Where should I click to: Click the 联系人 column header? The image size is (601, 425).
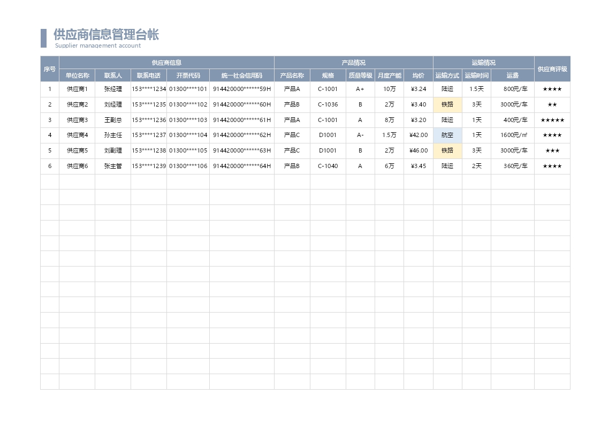pos(113,75)
